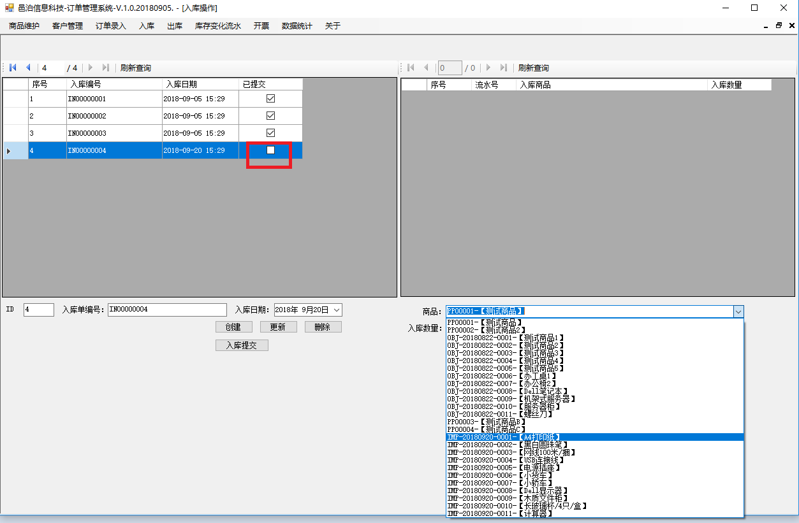The height and width of the screenshot is (523, 799).
Task: Choose PP00003-【测试商品B】 option
Action: coord(595,422)
